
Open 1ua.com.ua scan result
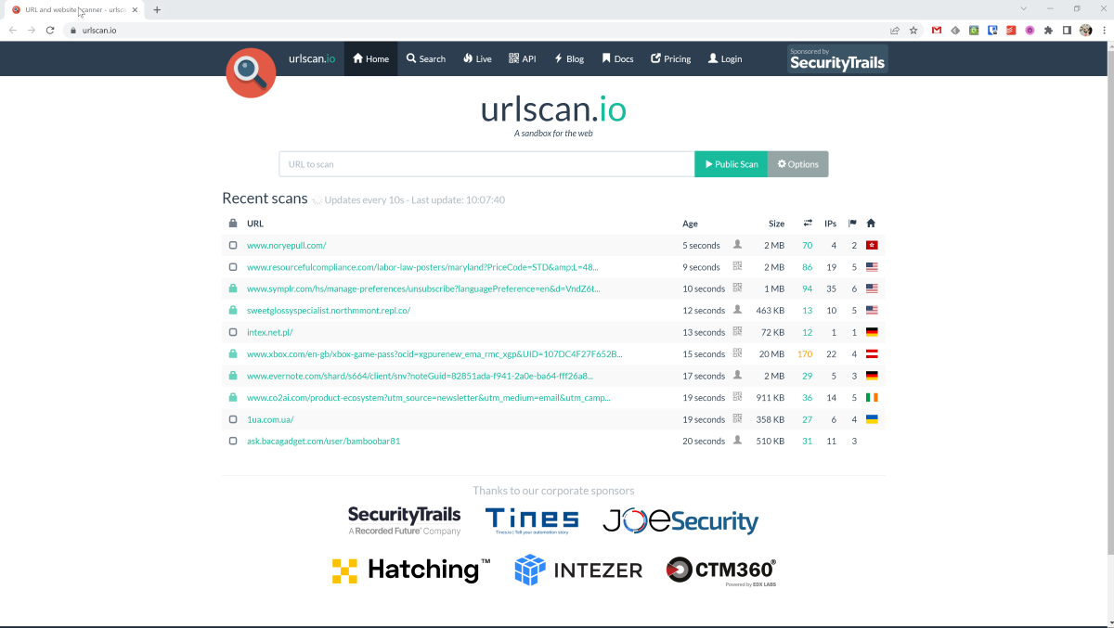[270, 419]
